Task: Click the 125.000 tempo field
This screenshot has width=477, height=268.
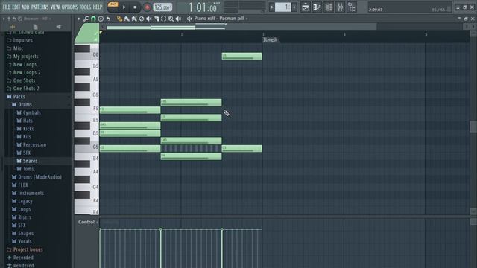Action: click(x=162, y=7)
